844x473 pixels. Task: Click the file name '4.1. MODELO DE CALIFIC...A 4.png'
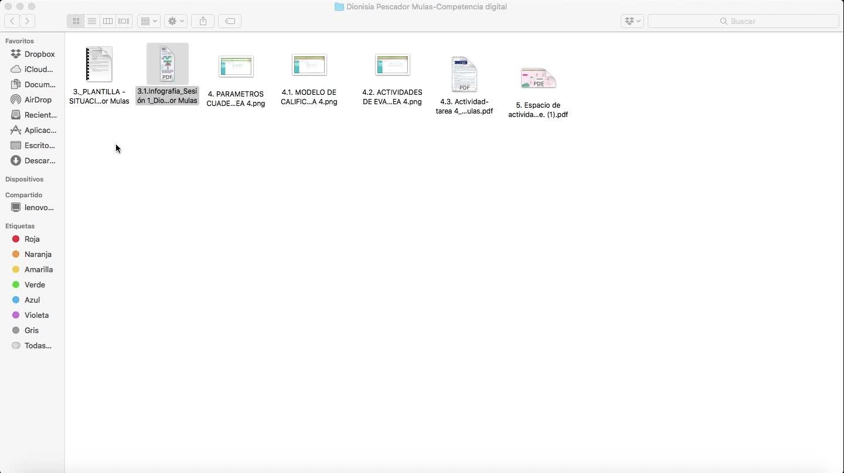pyautogui.click(x=309, y=97)
